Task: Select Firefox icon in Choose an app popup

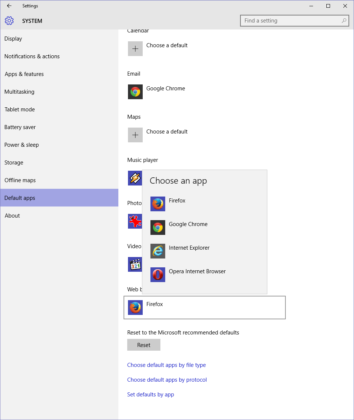Action: pyautogui.click(x=157, y=204)
